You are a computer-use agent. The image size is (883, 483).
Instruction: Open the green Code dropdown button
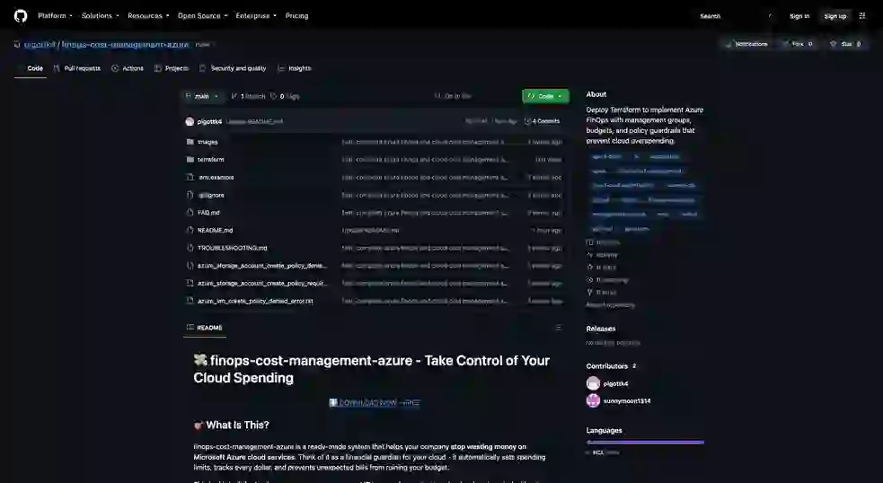[545, 96]
